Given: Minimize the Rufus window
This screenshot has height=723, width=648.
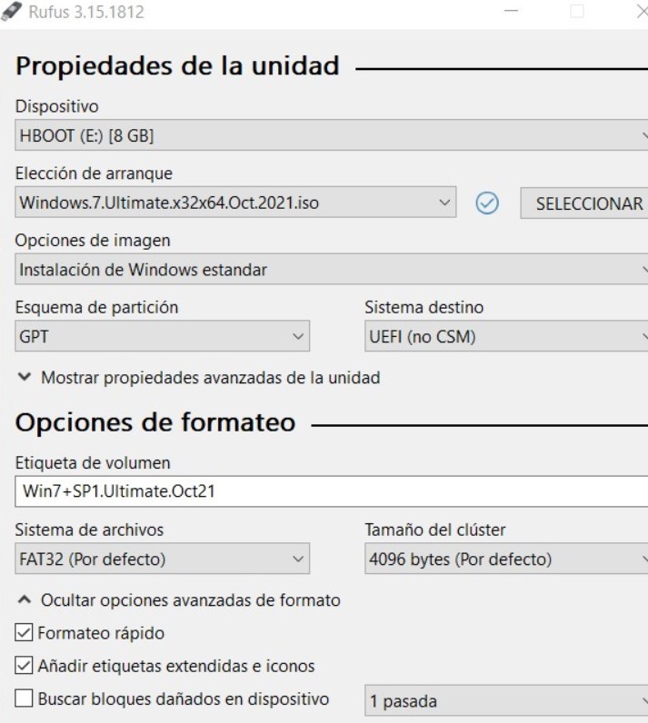Looking at the screenshot, I should [x=511, y=13].
